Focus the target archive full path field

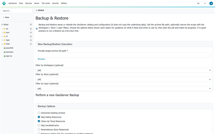(124, 55)
